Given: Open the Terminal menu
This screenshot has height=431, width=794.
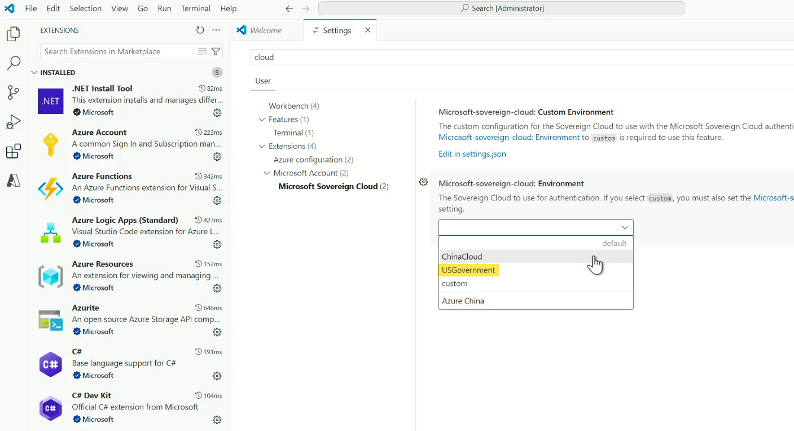Looking at the screenshot, I should tap(196, 8).
